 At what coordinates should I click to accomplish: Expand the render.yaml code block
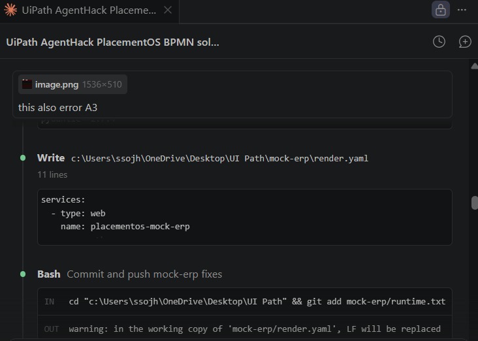coord(244,217)
